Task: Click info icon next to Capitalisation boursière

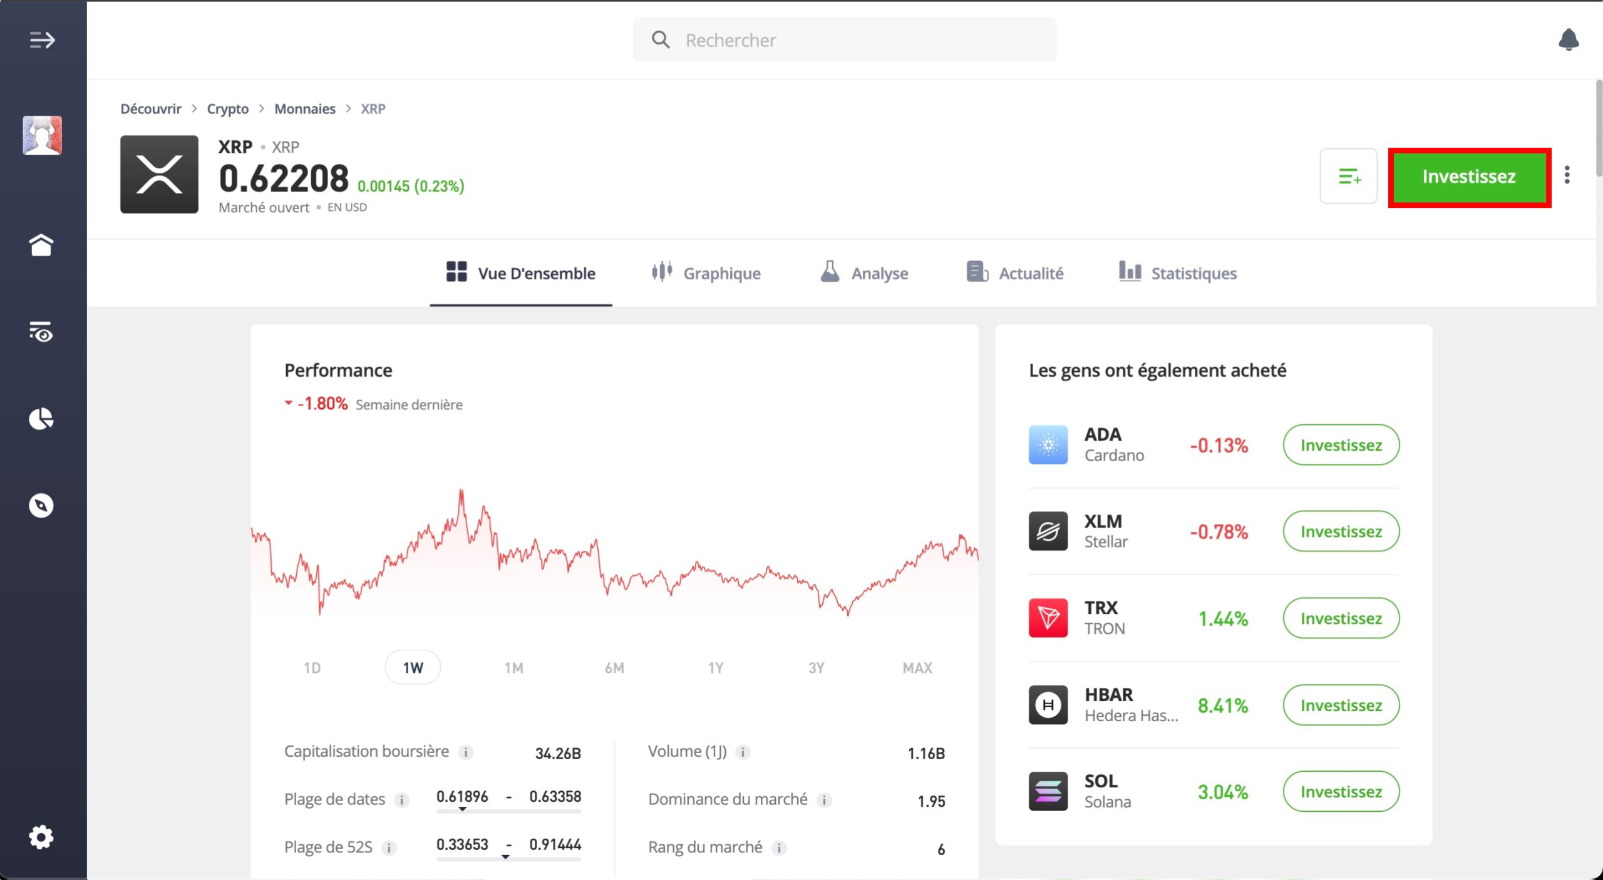Action: pyautogui.click(x=465, y=752)
